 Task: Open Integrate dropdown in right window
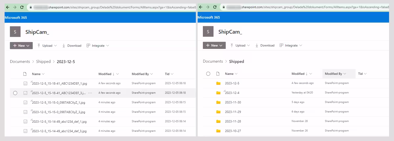[291, 46]
